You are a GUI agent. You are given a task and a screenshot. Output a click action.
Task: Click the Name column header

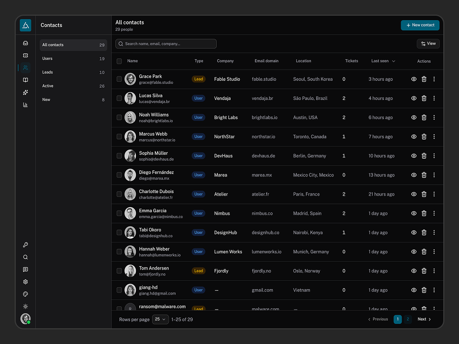132,61
